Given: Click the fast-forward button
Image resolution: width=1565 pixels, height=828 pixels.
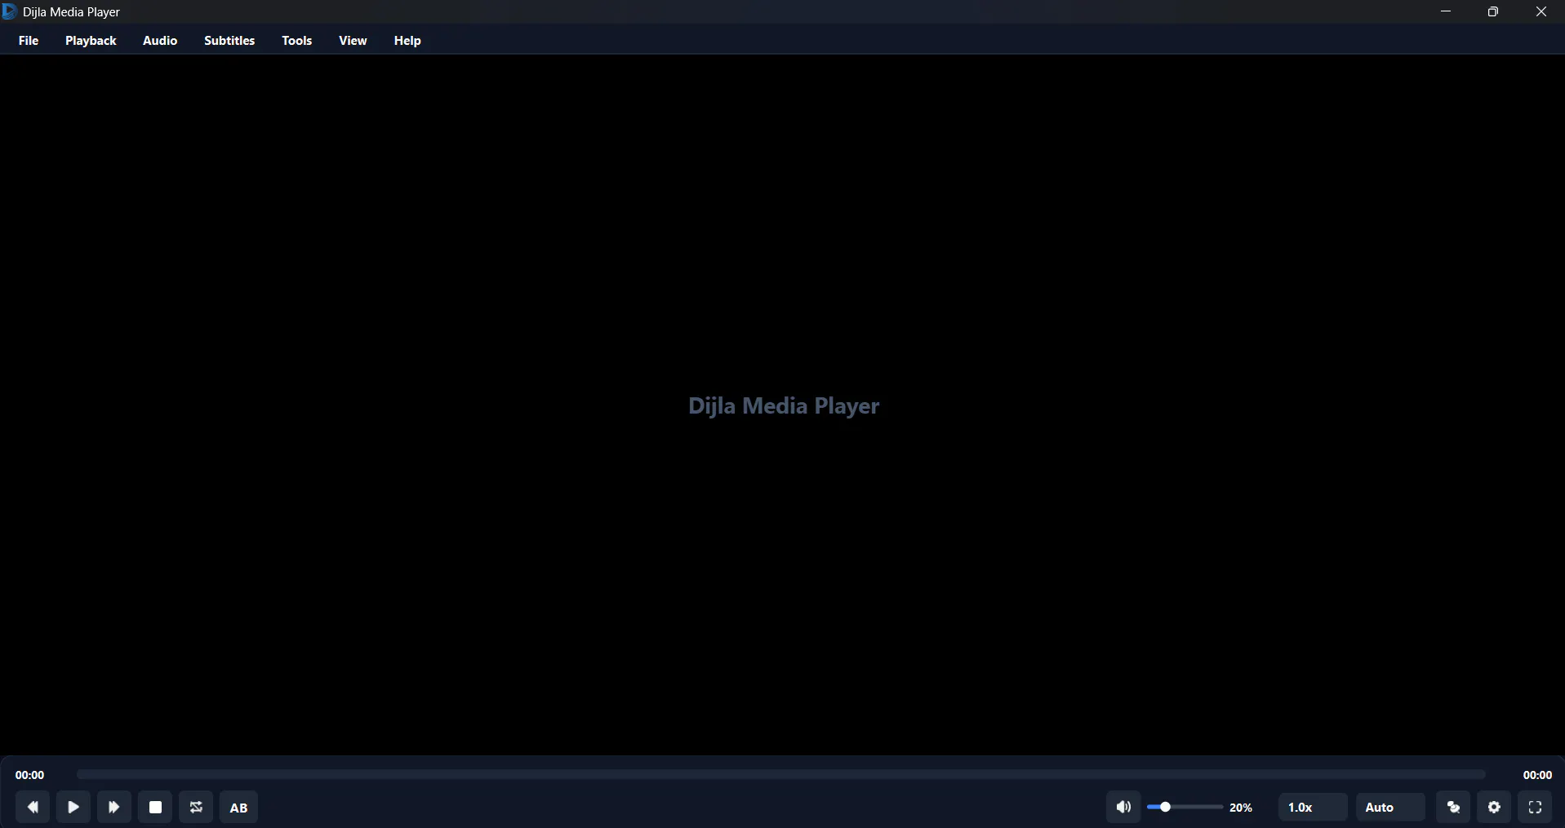Looking at the screenshot, I should tap(114, 808).
